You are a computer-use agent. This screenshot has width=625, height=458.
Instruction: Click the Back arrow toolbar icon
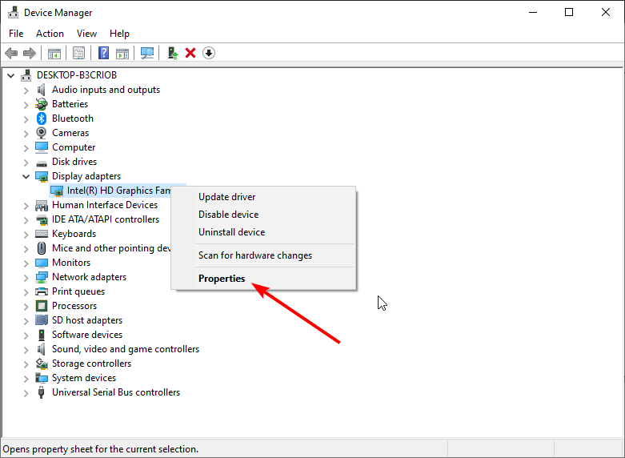click(x=11, y=53)
